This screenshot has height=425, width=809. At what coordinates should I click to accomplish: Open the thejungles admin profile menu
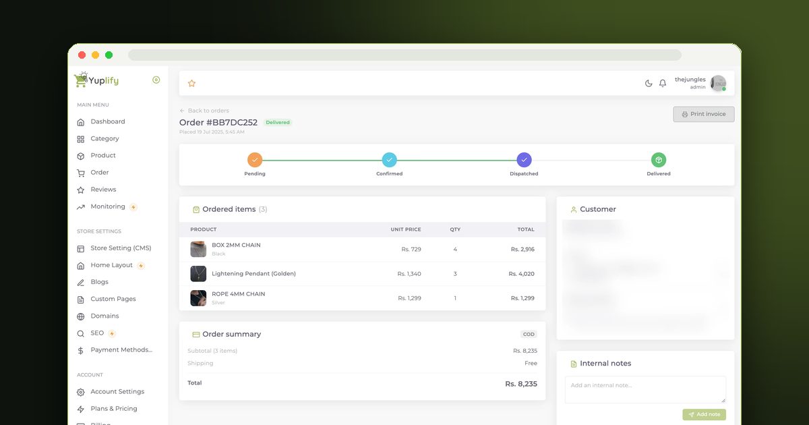pyautogui.click(x=700, y=83)
